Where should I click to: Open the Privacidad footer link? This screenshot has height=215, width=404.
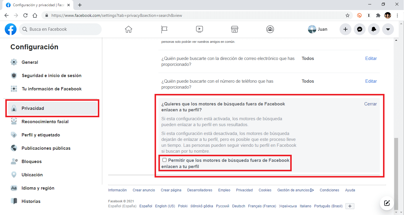[x=244, y=190]
